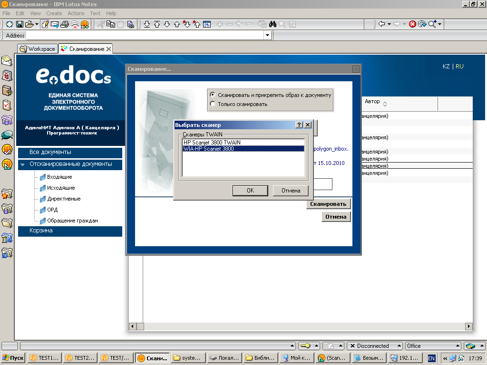
Task: Click the Save icon in the toolbar
Action: click(19, 24)
